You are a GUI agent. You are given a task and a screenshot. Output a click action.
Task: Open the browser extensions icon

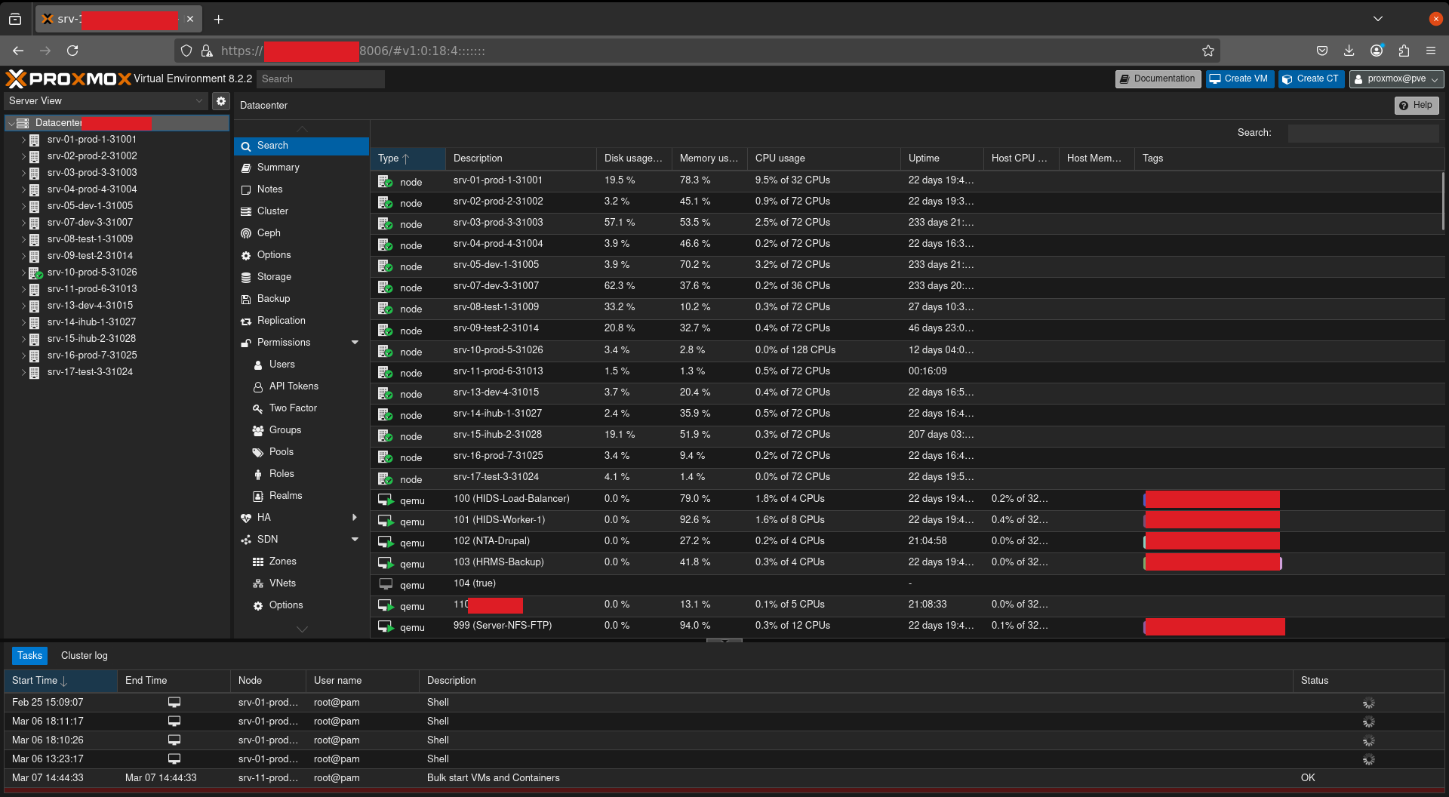(1404, 51)
